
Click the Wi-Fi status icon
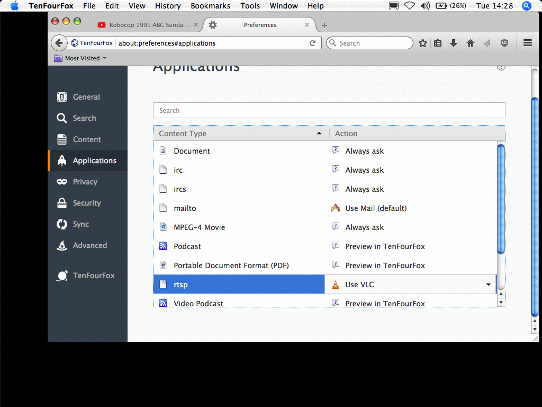410,6
